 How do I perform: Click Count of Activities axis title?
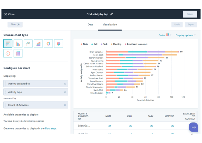(145, 100)
